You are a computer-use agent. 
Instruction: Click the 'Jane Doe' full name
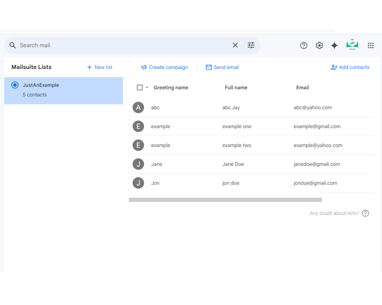point(233,164)
